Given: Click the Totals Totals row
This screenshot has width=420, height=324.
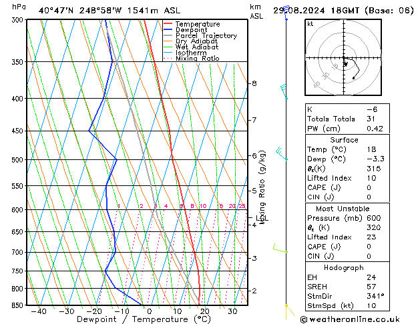Looking at the screenshot, I should pos(344,119).
